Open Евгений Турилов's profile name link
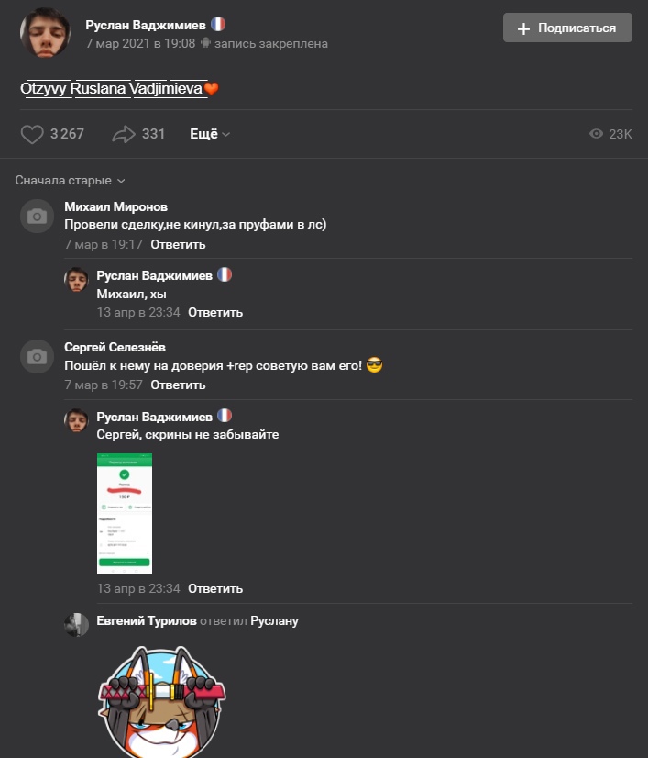 coord(147,620)
